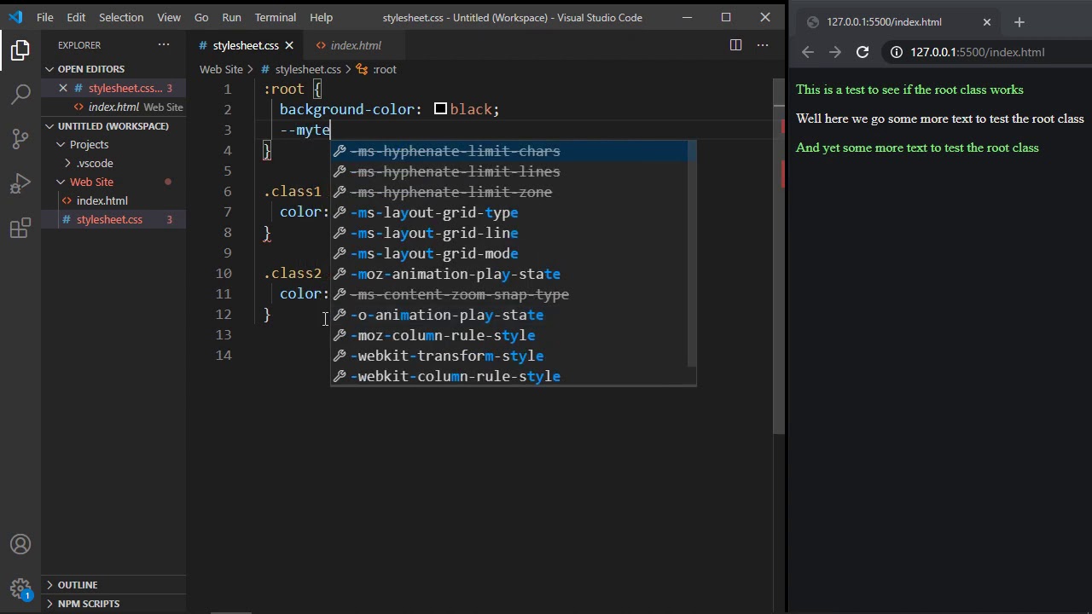This screenshot has height=614, width=1092.
Task: Click the Manage gear icon
Action: pyautogui.click(x=20, y=588)
